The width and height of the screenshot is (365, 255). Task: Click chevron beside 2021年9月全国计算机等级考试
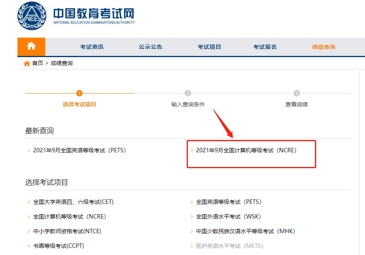192,150
